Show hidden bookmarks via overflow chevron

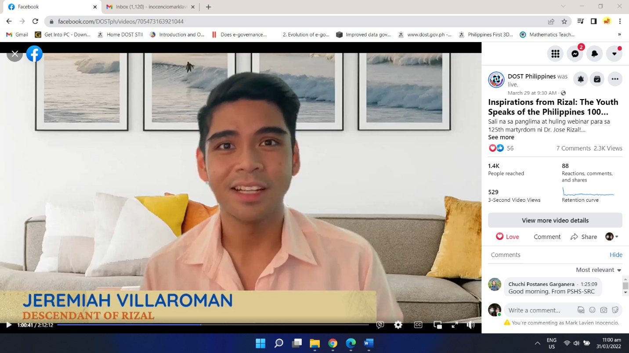tap(620, 35)
